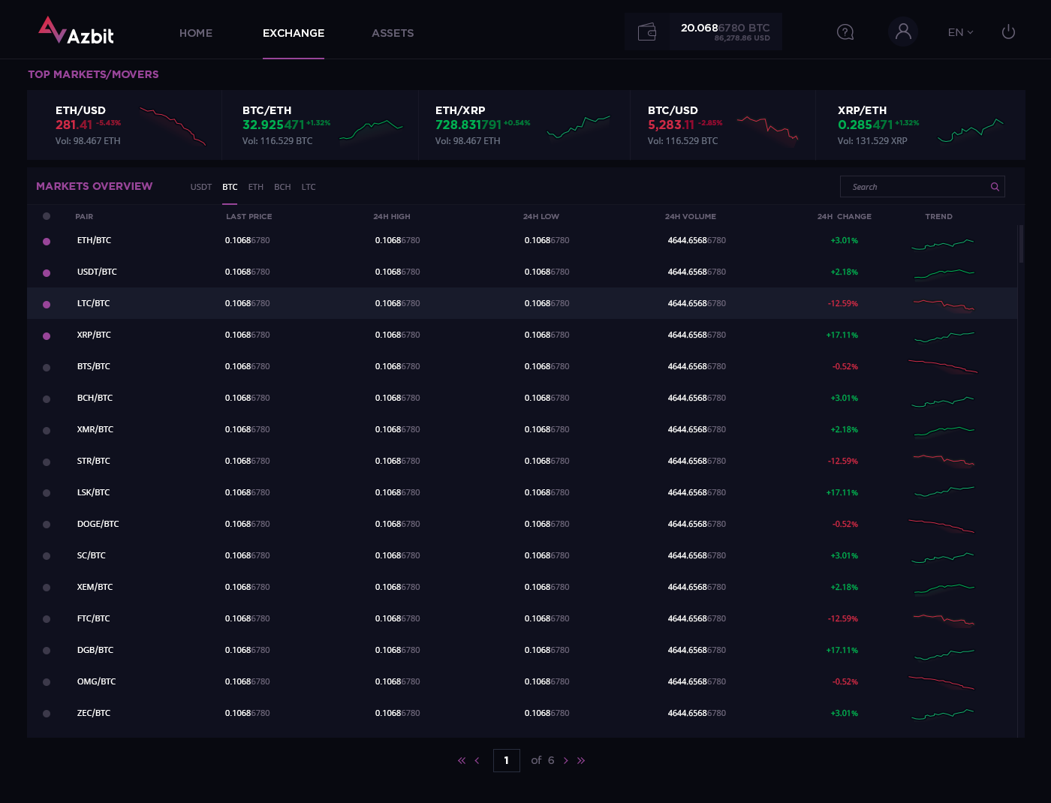Screen dimensions: 1051x803
Task: Open the ETH/BTC trend sparkline
Action: (x=943, y=244)
